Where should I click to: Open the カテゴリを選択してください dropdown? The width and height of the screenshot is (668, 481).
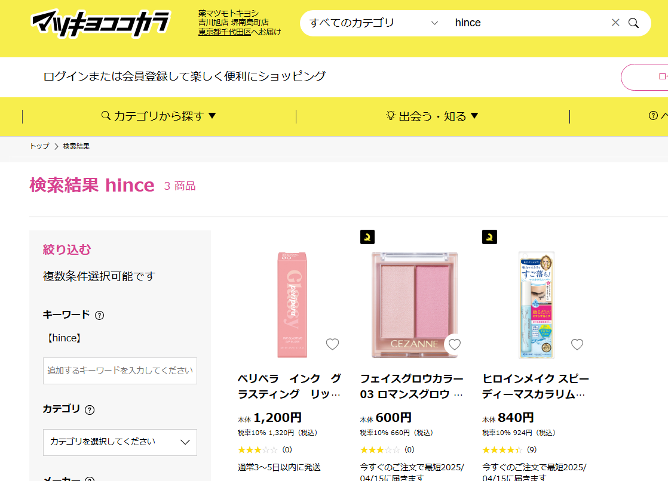coord(120,442)
